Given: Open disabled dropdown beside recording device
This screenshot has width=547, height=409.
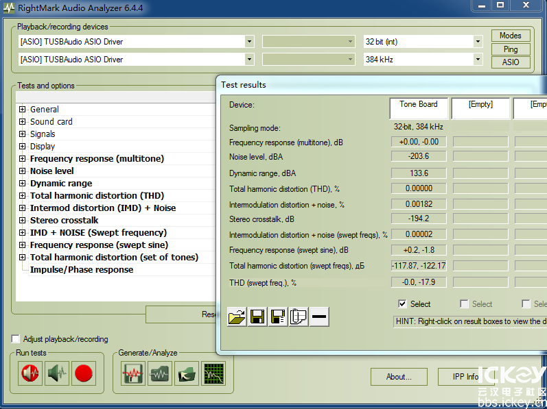Looking at the screenshot, I should tap(308, 59).
